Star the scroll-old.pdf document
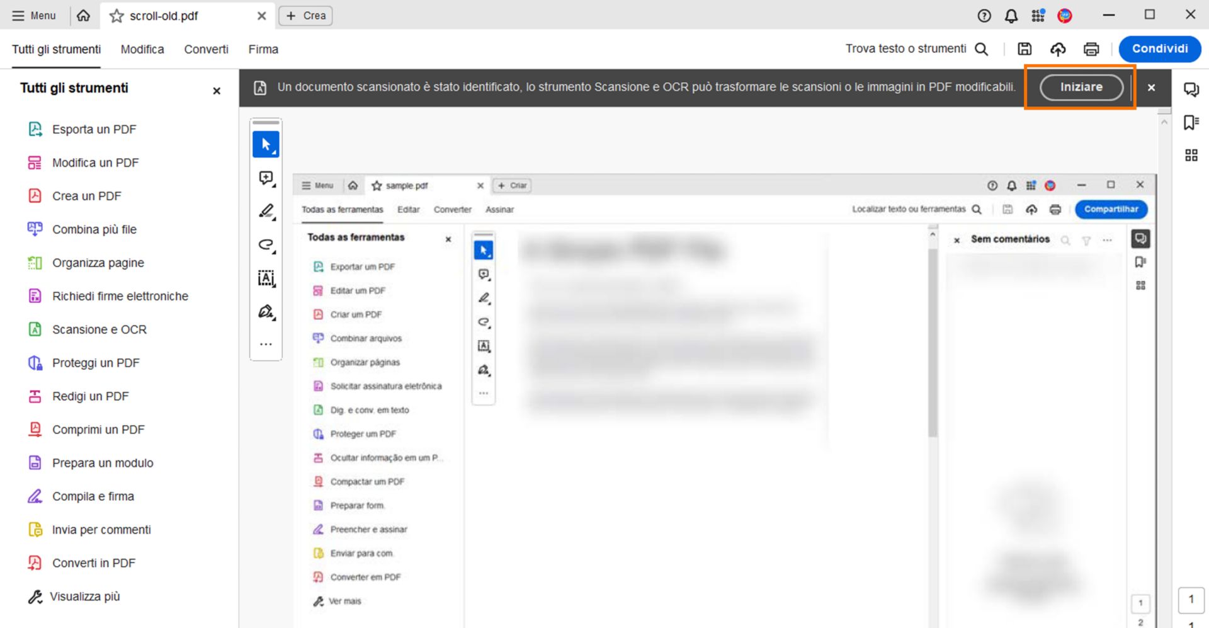Viewport: 1209px width, 628px height. (116, 16)
